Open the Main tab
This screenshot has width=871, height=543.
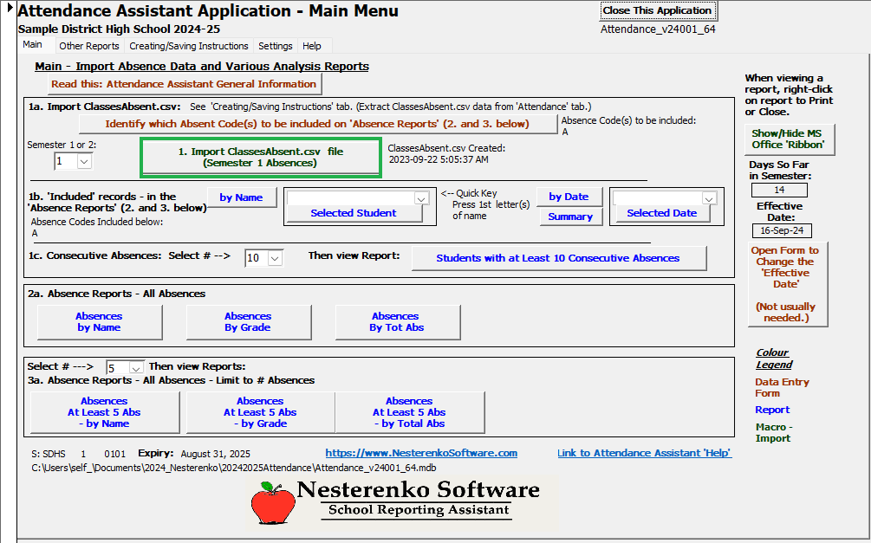point(32,44)
